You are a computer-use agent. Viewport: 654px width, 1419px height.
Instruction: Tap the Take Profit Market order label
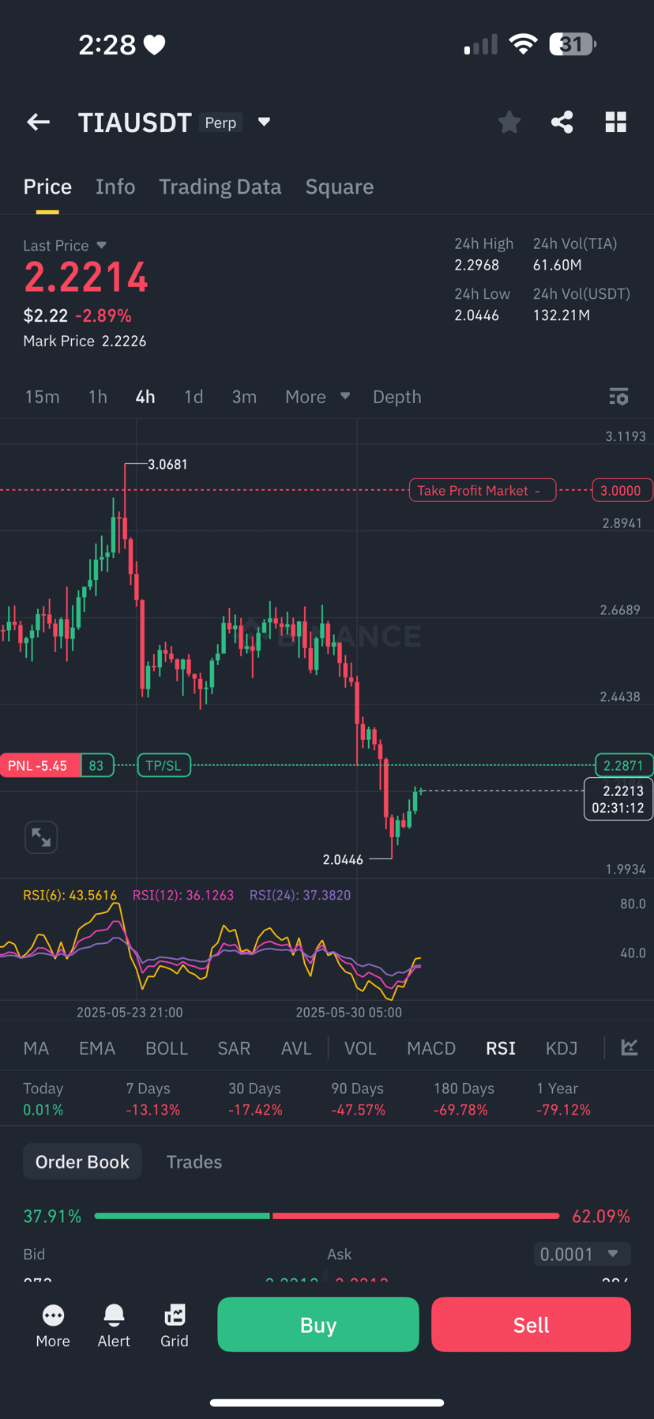pos(483,490)
